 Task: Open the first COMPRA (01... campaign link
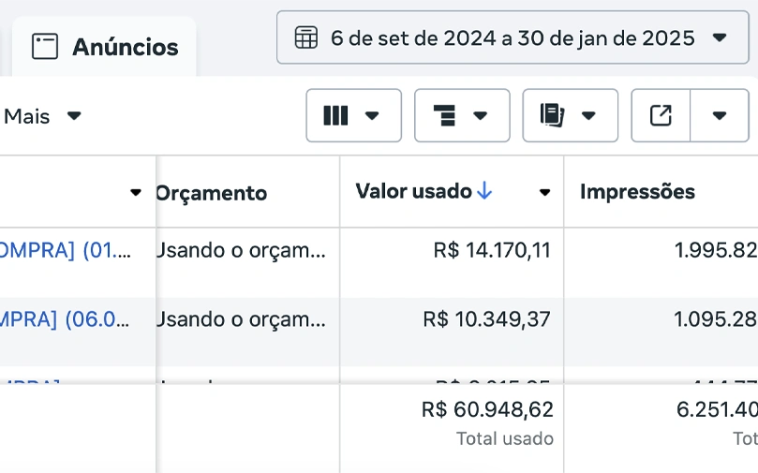66,250
